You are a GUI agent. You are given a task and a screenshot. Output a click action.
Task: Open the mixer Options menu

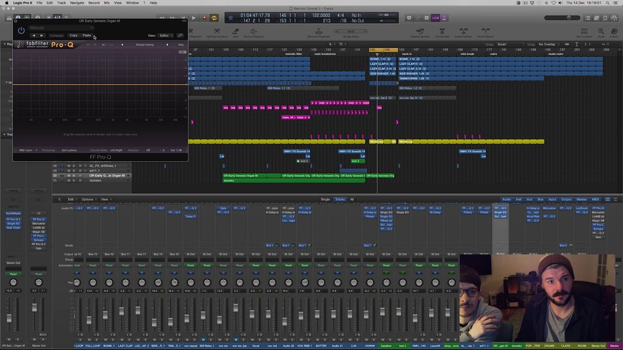(88, 200)
